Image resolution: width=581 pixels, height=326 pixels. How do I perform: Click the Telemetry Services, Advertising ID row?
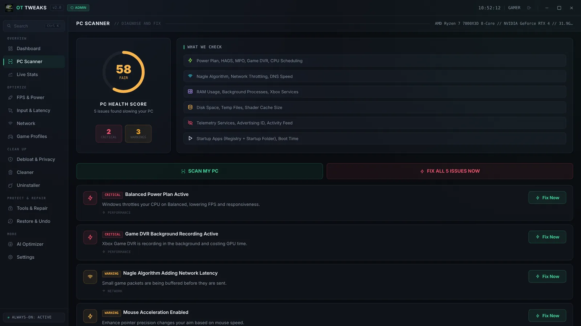(375, 123)
